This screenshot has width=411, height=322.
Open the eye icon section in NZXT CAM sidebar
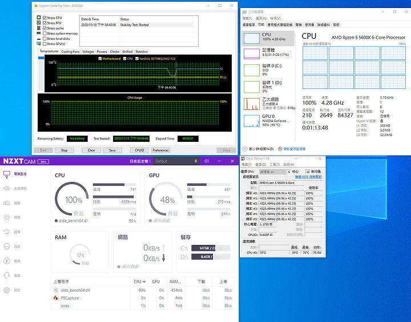click(6, 189)
